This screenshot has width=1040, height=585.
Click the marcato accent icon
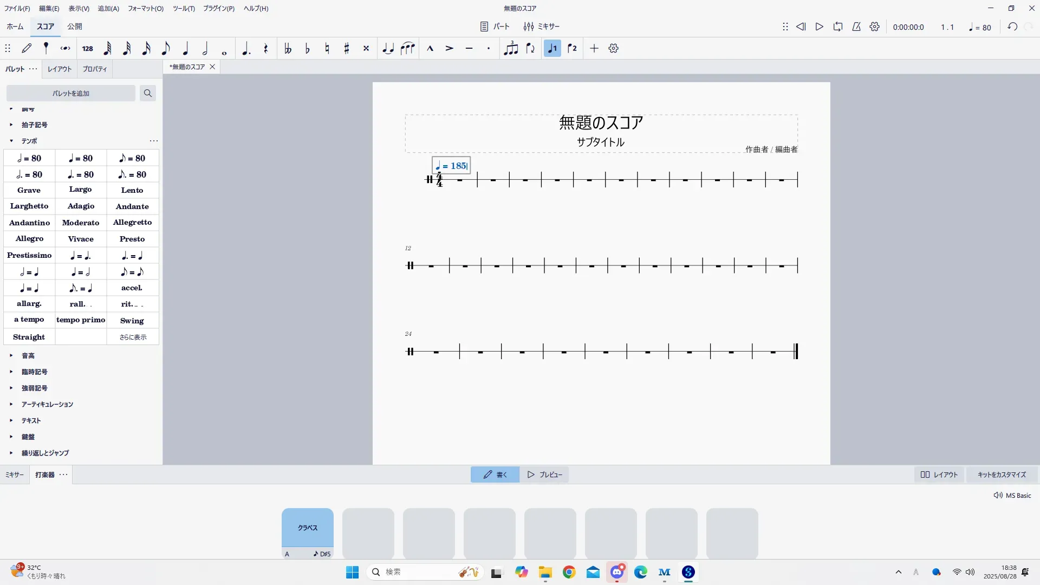(430, 49)
